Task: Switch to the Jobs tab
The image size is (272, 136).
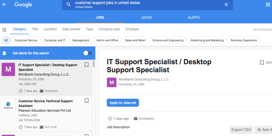Action: tap(100, 17)
